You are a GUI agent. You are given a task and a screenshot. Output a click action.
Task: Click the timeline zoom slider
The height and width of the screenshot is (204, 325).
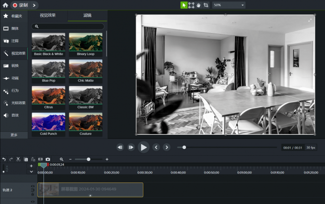[x=88, y=159]
